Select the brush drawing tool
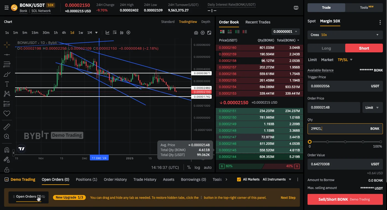Screen dimensions: 387x210 (x=7, y=74)
